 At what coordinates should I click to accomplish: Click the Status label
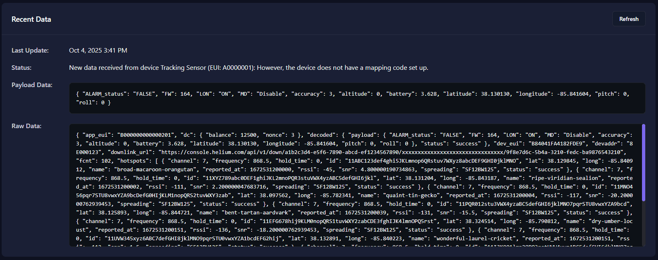click(x=21, y=68)
